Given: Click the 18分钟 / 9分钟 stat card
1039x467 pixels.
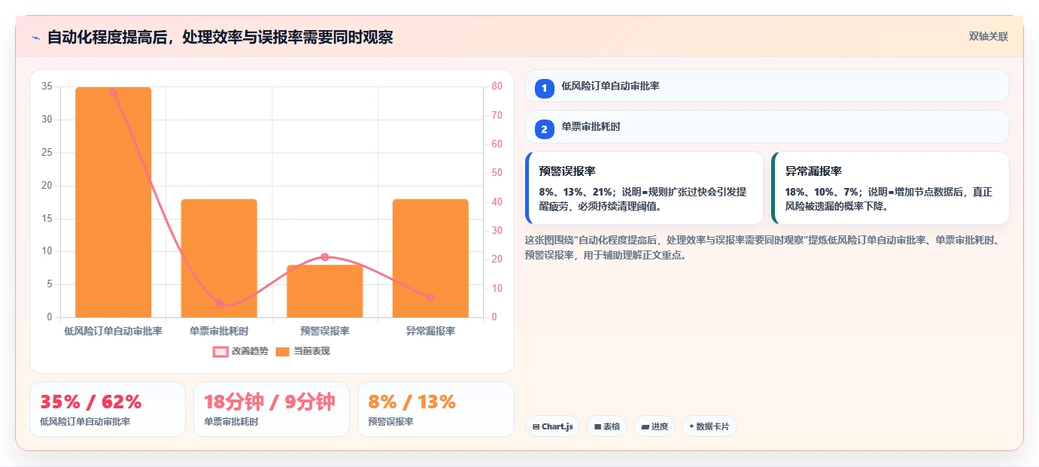Looking at the screenshot, I should pyautogui.click(x=272, y=409).
